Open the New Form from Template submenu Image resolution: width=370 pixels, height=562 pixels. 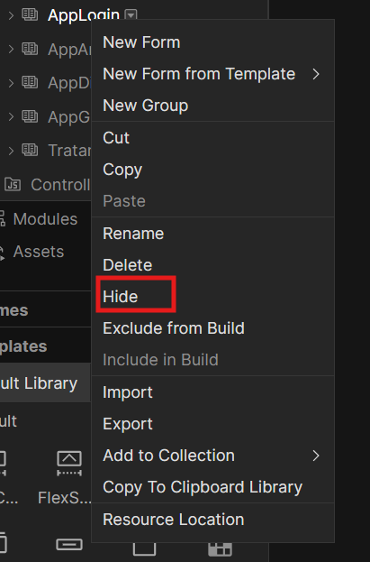pyautogui.click(x=213, y=74)
